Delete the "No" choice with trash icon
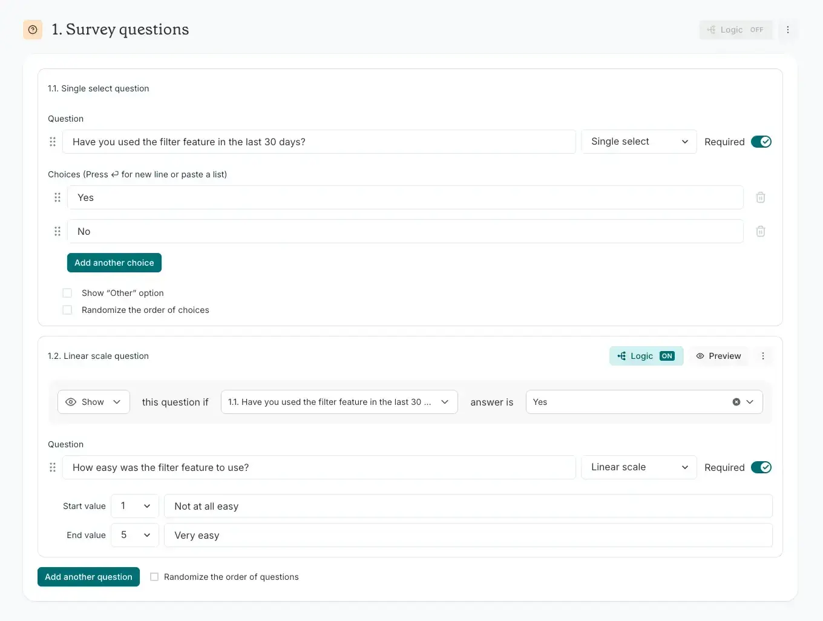Screen dimensions: 823x621 coord(761,231)
